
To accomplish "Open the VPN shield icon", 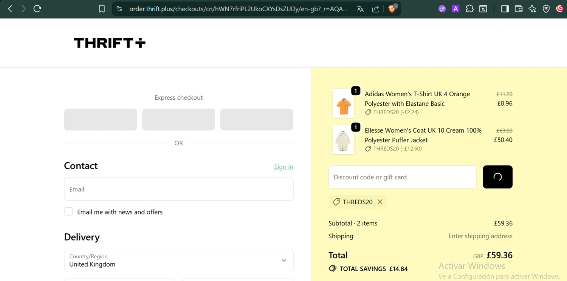I will click(x=546, y=9).
